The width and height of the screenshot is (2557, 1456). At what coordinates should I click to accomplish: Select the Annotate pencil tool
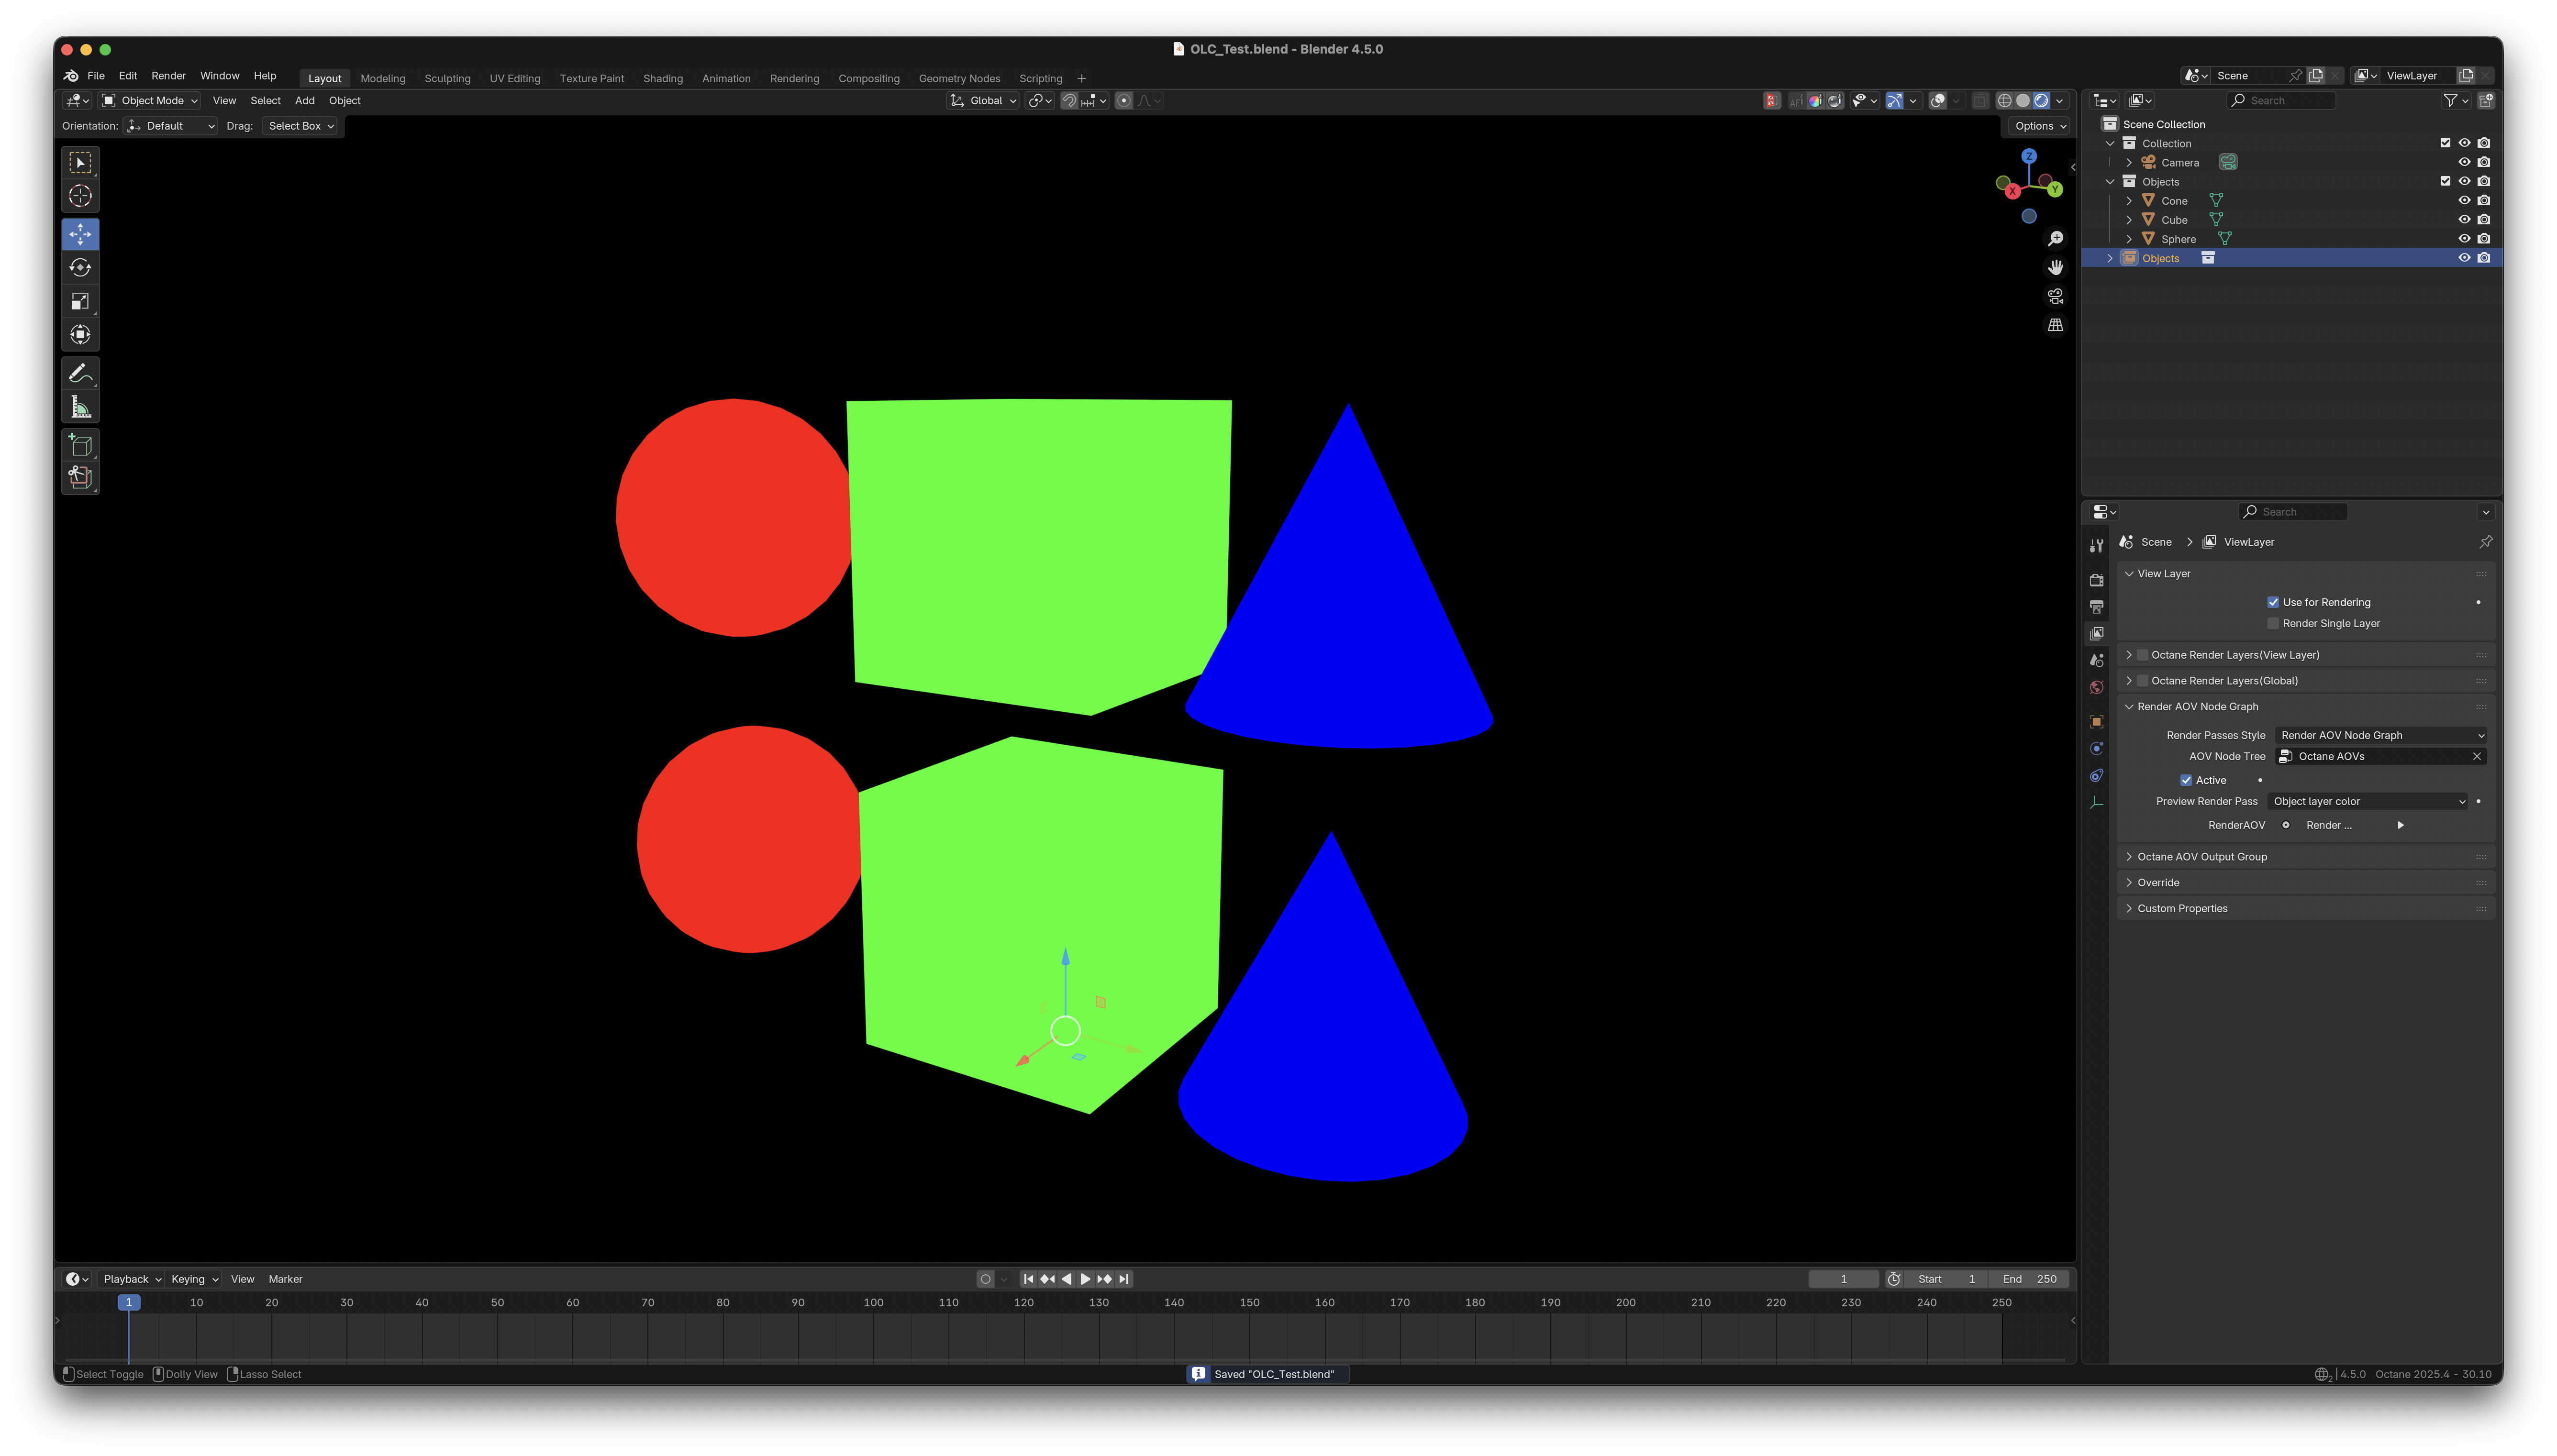pyautogui.click(x=80, y=373)
